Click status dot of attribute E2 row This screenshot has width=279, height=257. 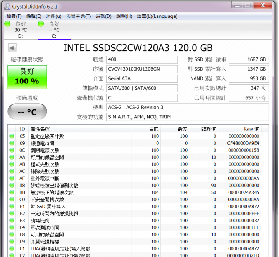[x=12, y=214]
